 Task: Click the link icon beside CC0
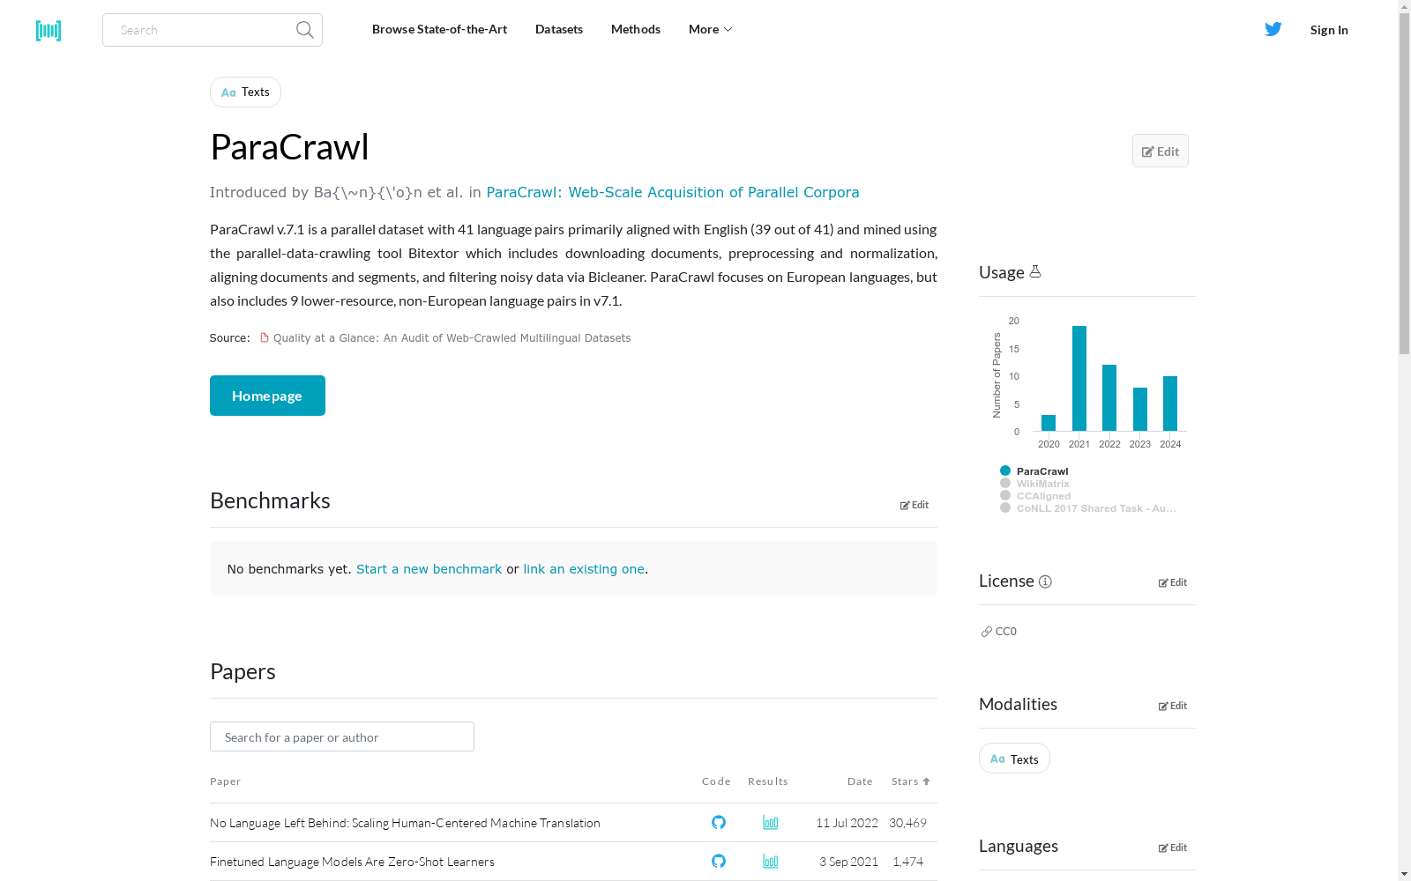tap(986, 631)
